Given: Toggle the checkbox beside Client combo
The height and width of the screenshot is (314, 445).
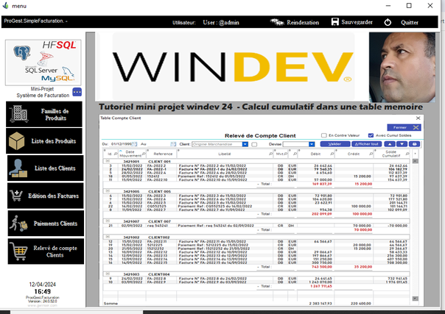Looking at the screenshot, I should (x=254, y=144).
